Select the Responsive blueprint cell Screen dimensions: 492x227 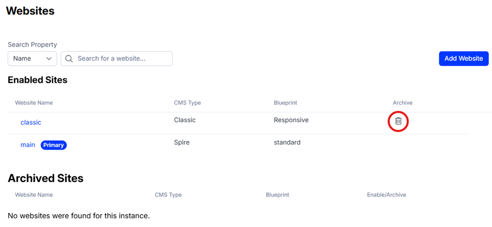tap(291, 120)
